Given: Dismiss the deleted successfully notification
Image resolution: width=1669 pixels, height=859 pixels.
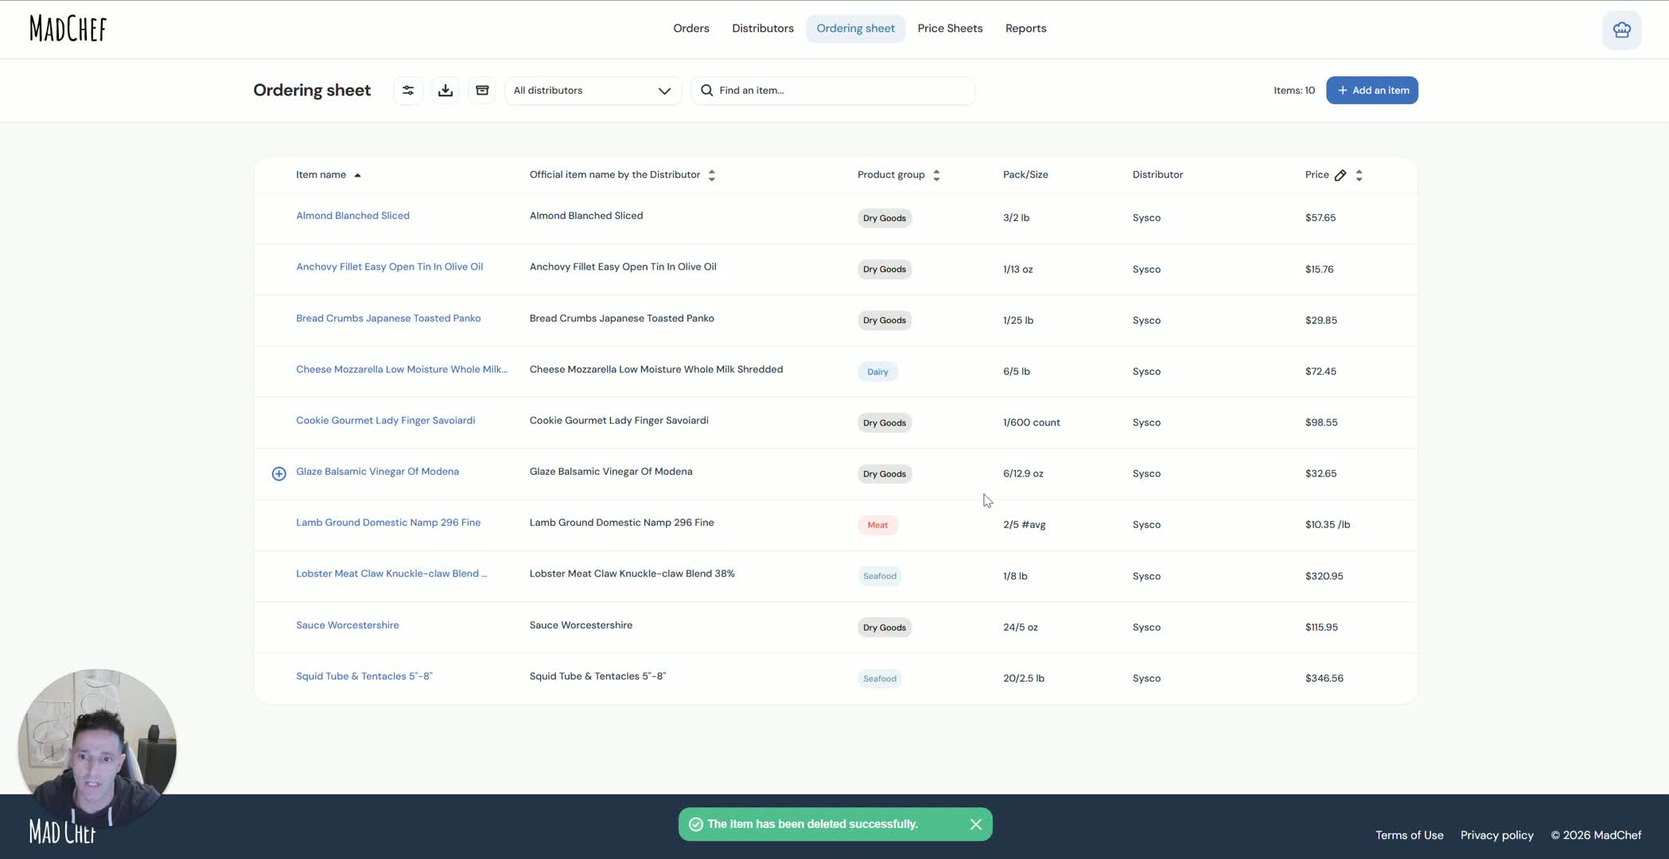Looking at the screenshot, I should 976,825.
